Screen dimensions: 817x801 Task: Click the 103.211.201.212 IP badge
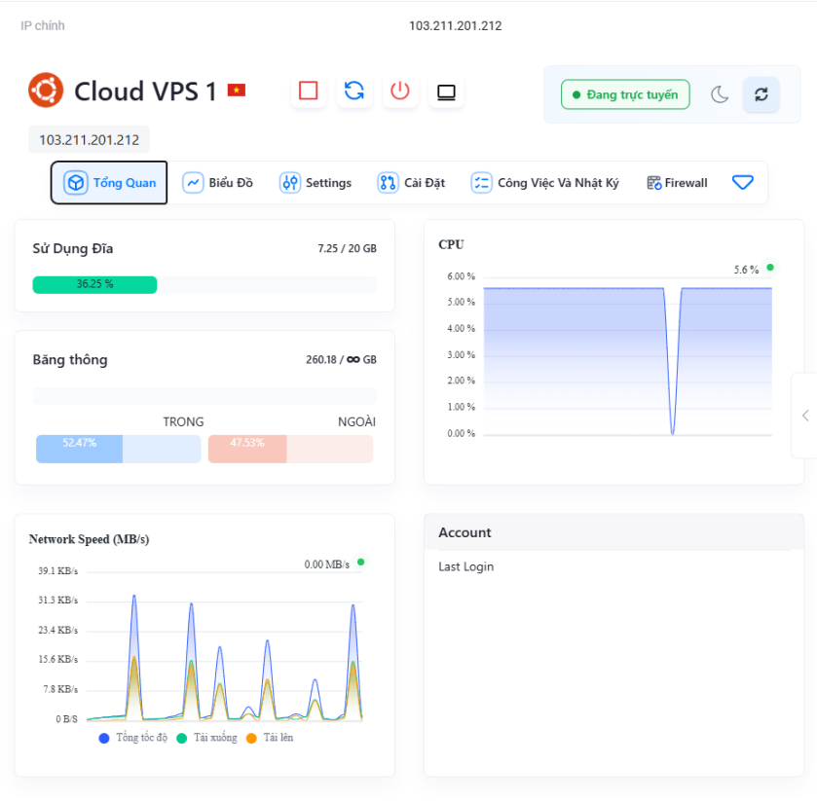pos(89,140)
